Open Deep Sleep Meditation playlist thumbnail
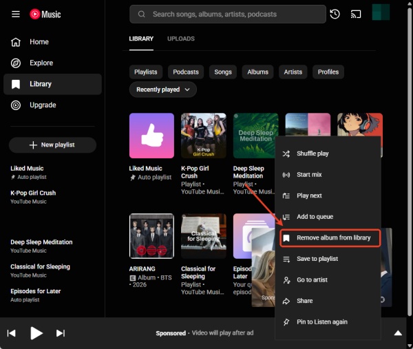 coord(256,136)
